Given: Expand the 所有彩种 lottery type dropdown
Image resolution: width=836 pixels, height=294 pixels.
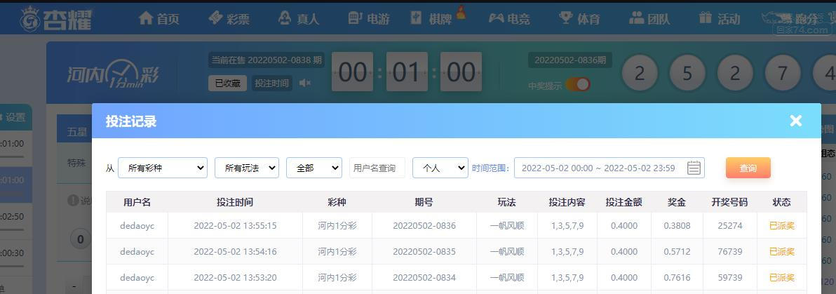Looking at the screenshot, I should click(163, 168).
